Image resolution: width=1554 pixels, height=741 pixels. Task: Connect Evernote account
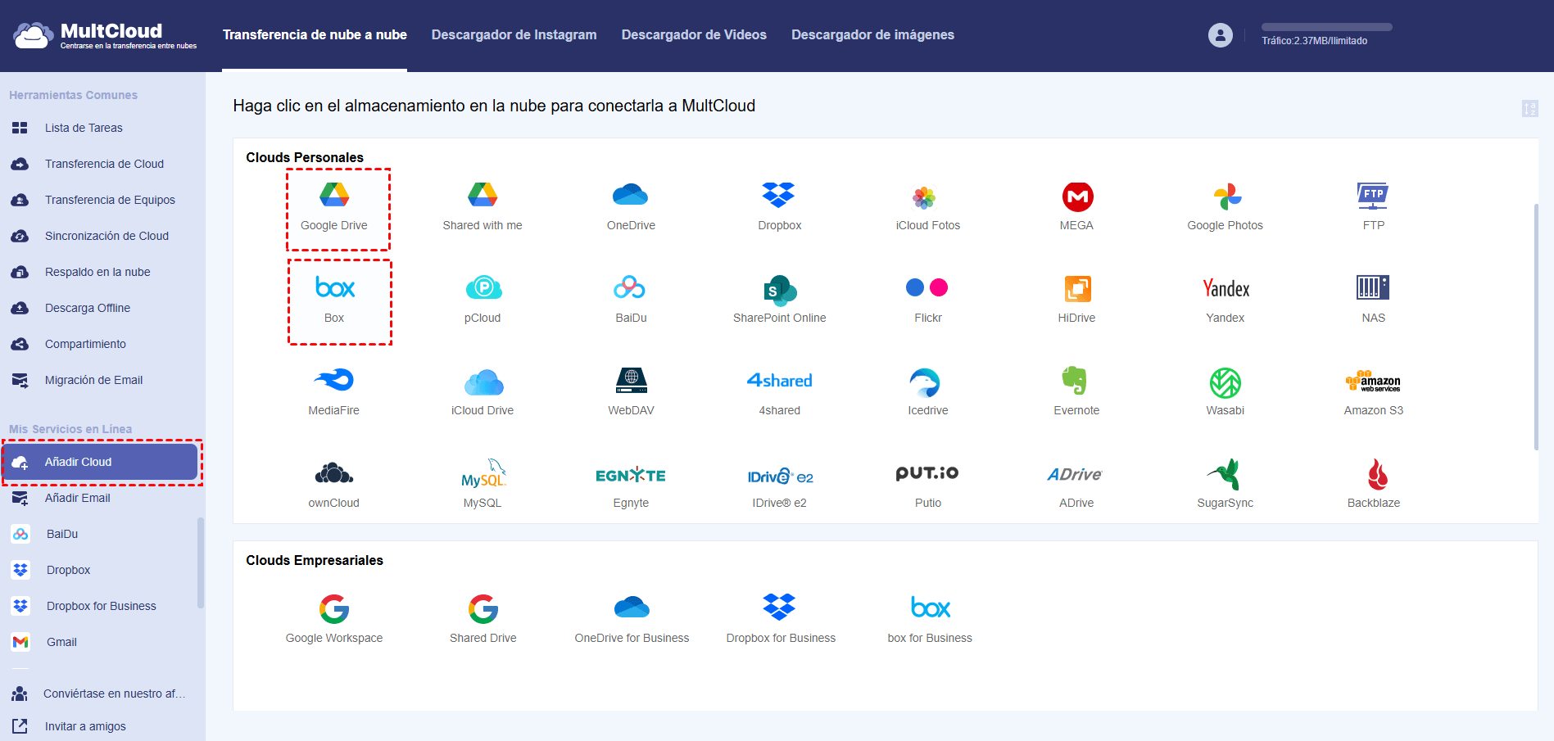pos(1076,392)
